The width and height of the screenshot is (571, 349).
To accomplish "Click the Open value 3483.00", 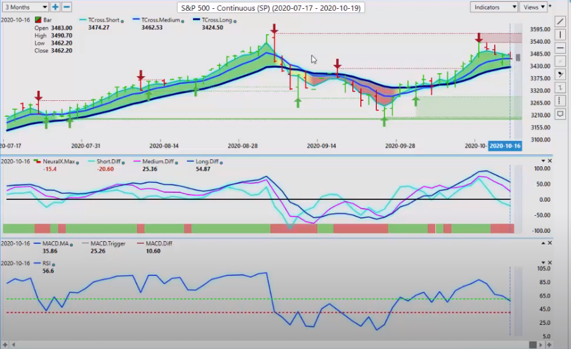I will 61,28.
